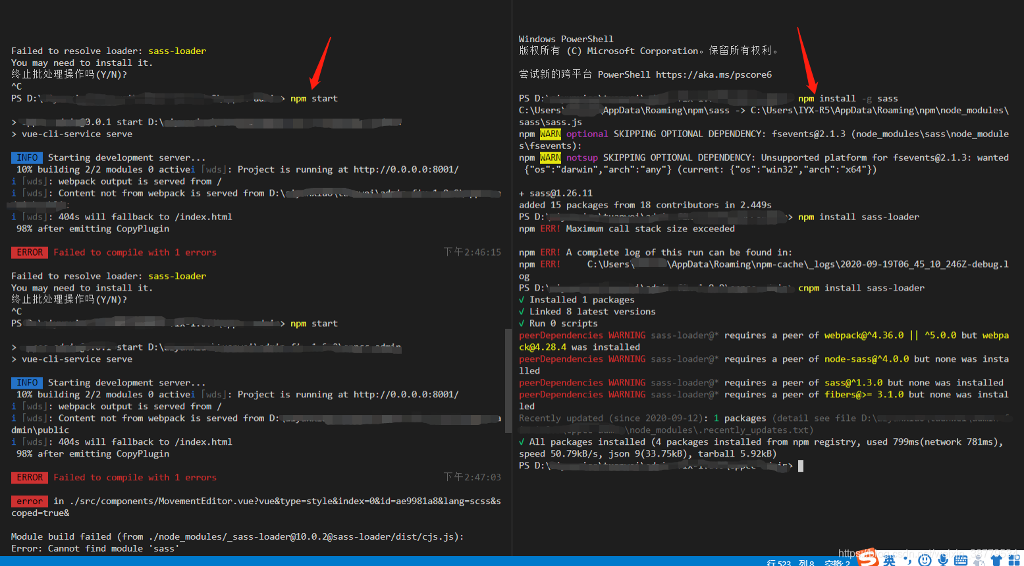Click the PowerShell prompt cursor at bottom
Viewport: 1024px width, 566px height.
800,466
